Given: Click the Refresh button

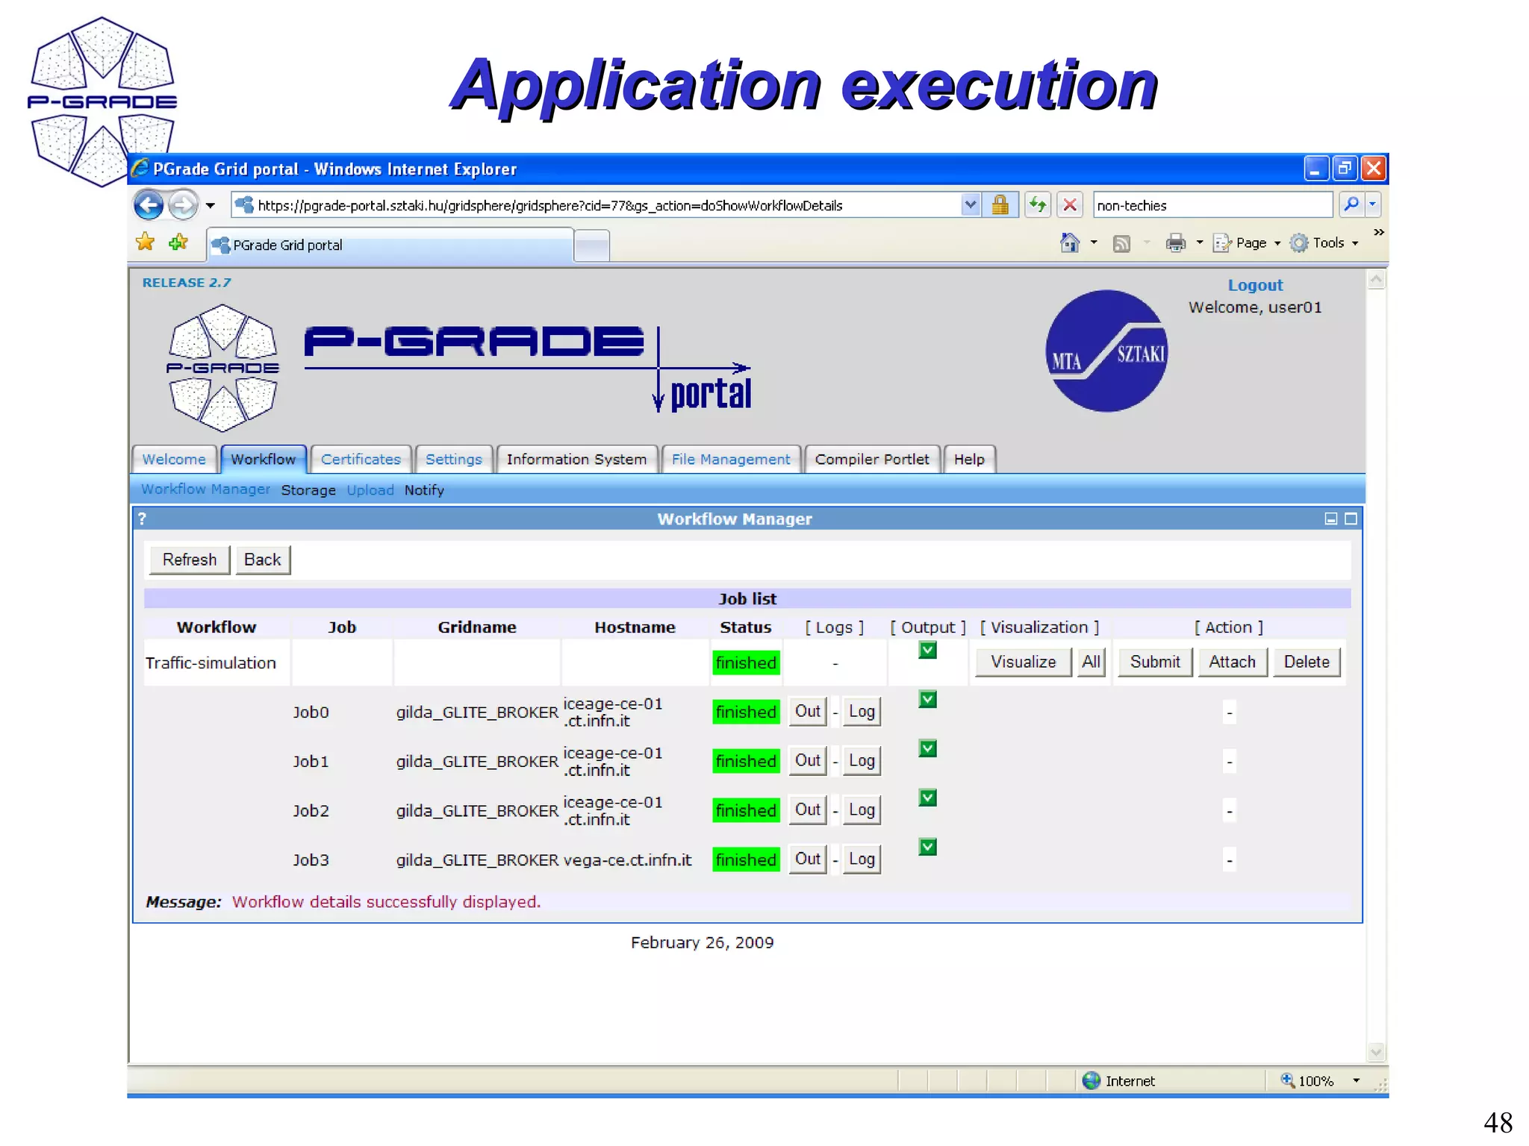Looking at the screenshot, I should pyautogui.click(x=190, y=560).
